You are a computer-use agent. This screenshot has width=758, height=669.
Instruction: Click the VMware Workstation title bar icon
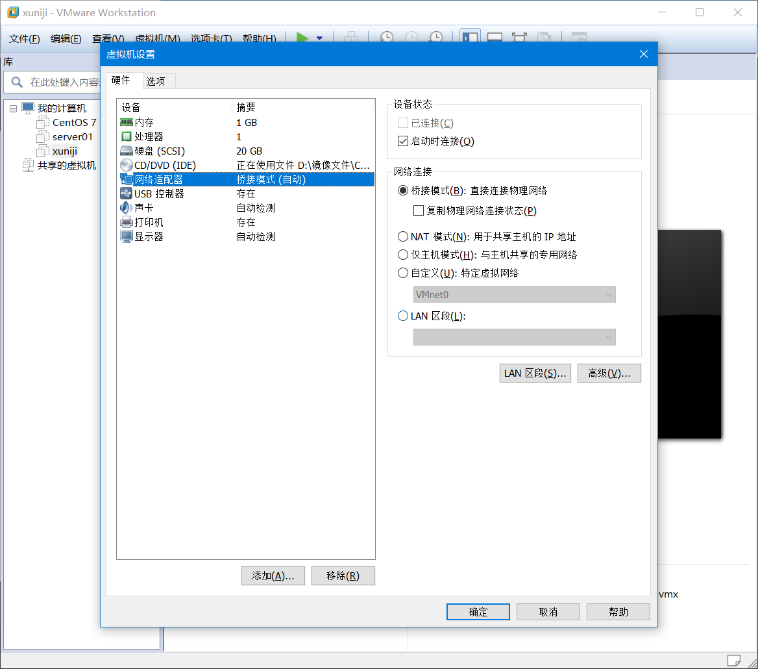click(x=13, y=12)
